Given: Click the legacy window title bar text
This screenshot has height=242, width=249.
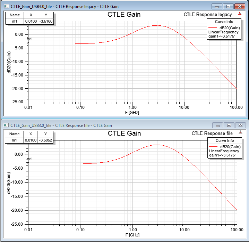Looking at the screenshot, I should (x=65, y=7).
